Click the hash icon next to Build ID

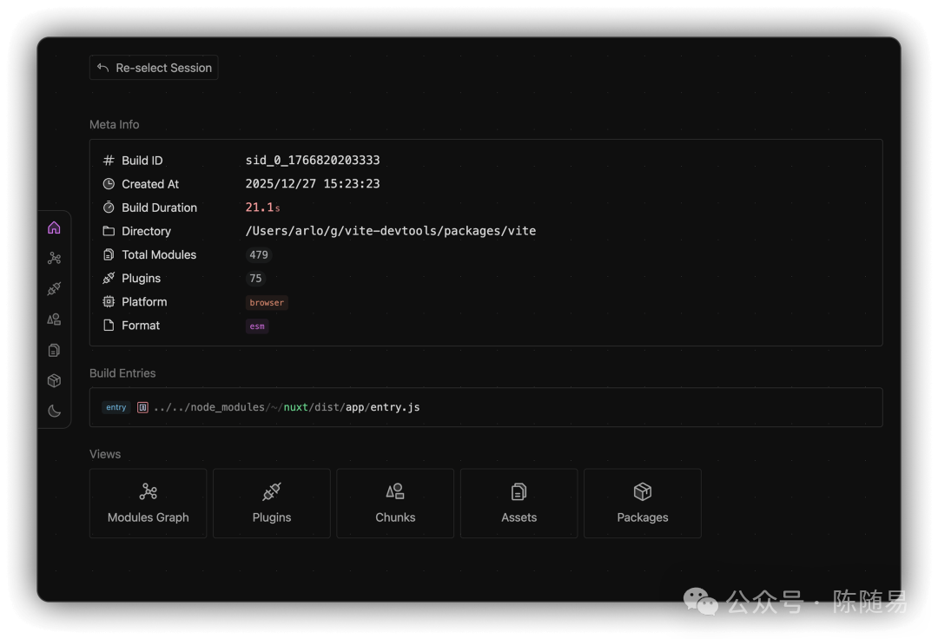click(109, 161)
